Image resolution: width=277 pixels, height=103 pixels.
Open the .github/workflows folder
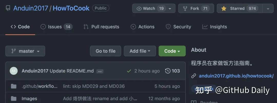[x=39, y=86]
